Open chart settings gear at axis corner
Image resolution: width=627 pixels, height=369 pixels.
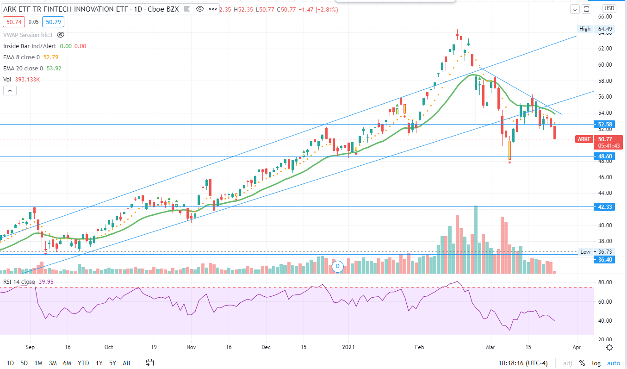[609, 348]
